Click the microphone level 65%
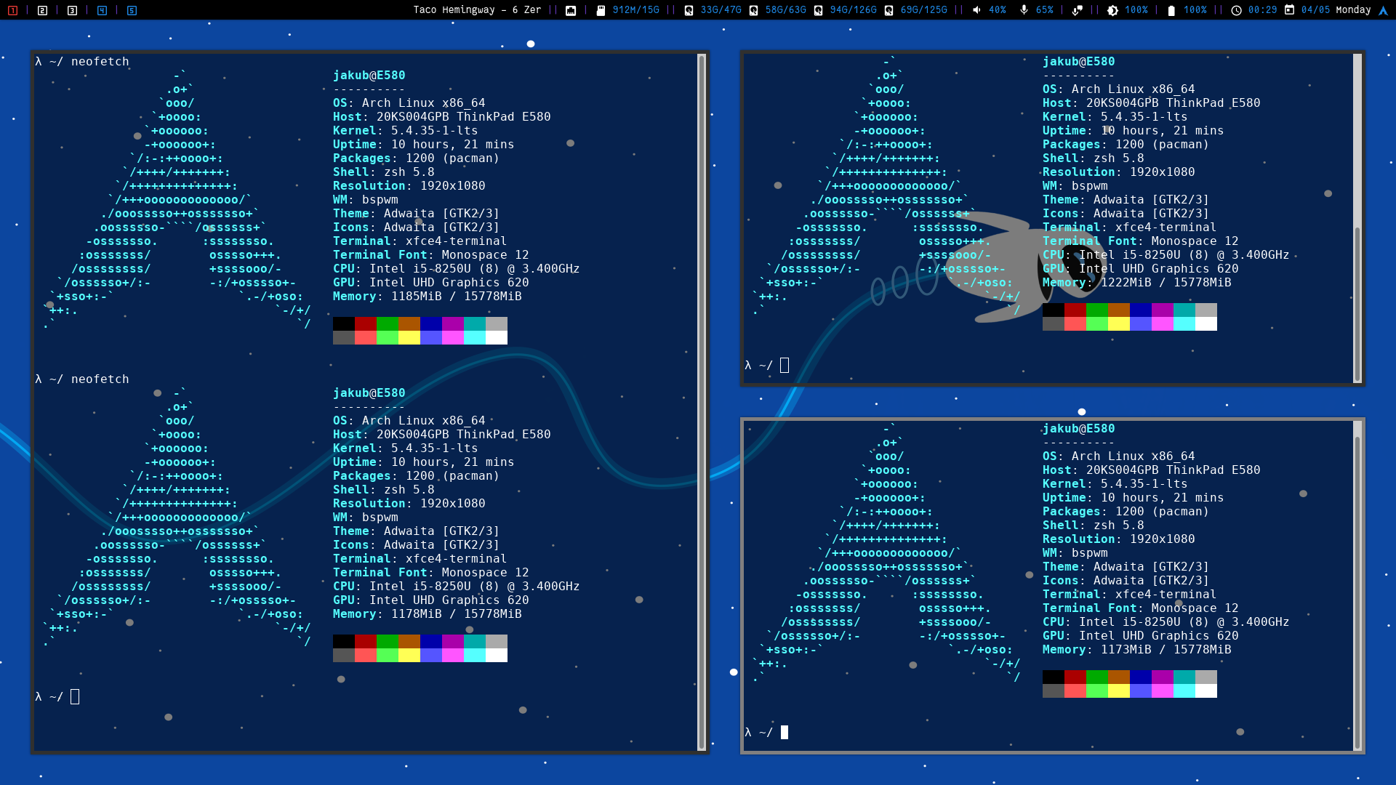 (1044, 10)
